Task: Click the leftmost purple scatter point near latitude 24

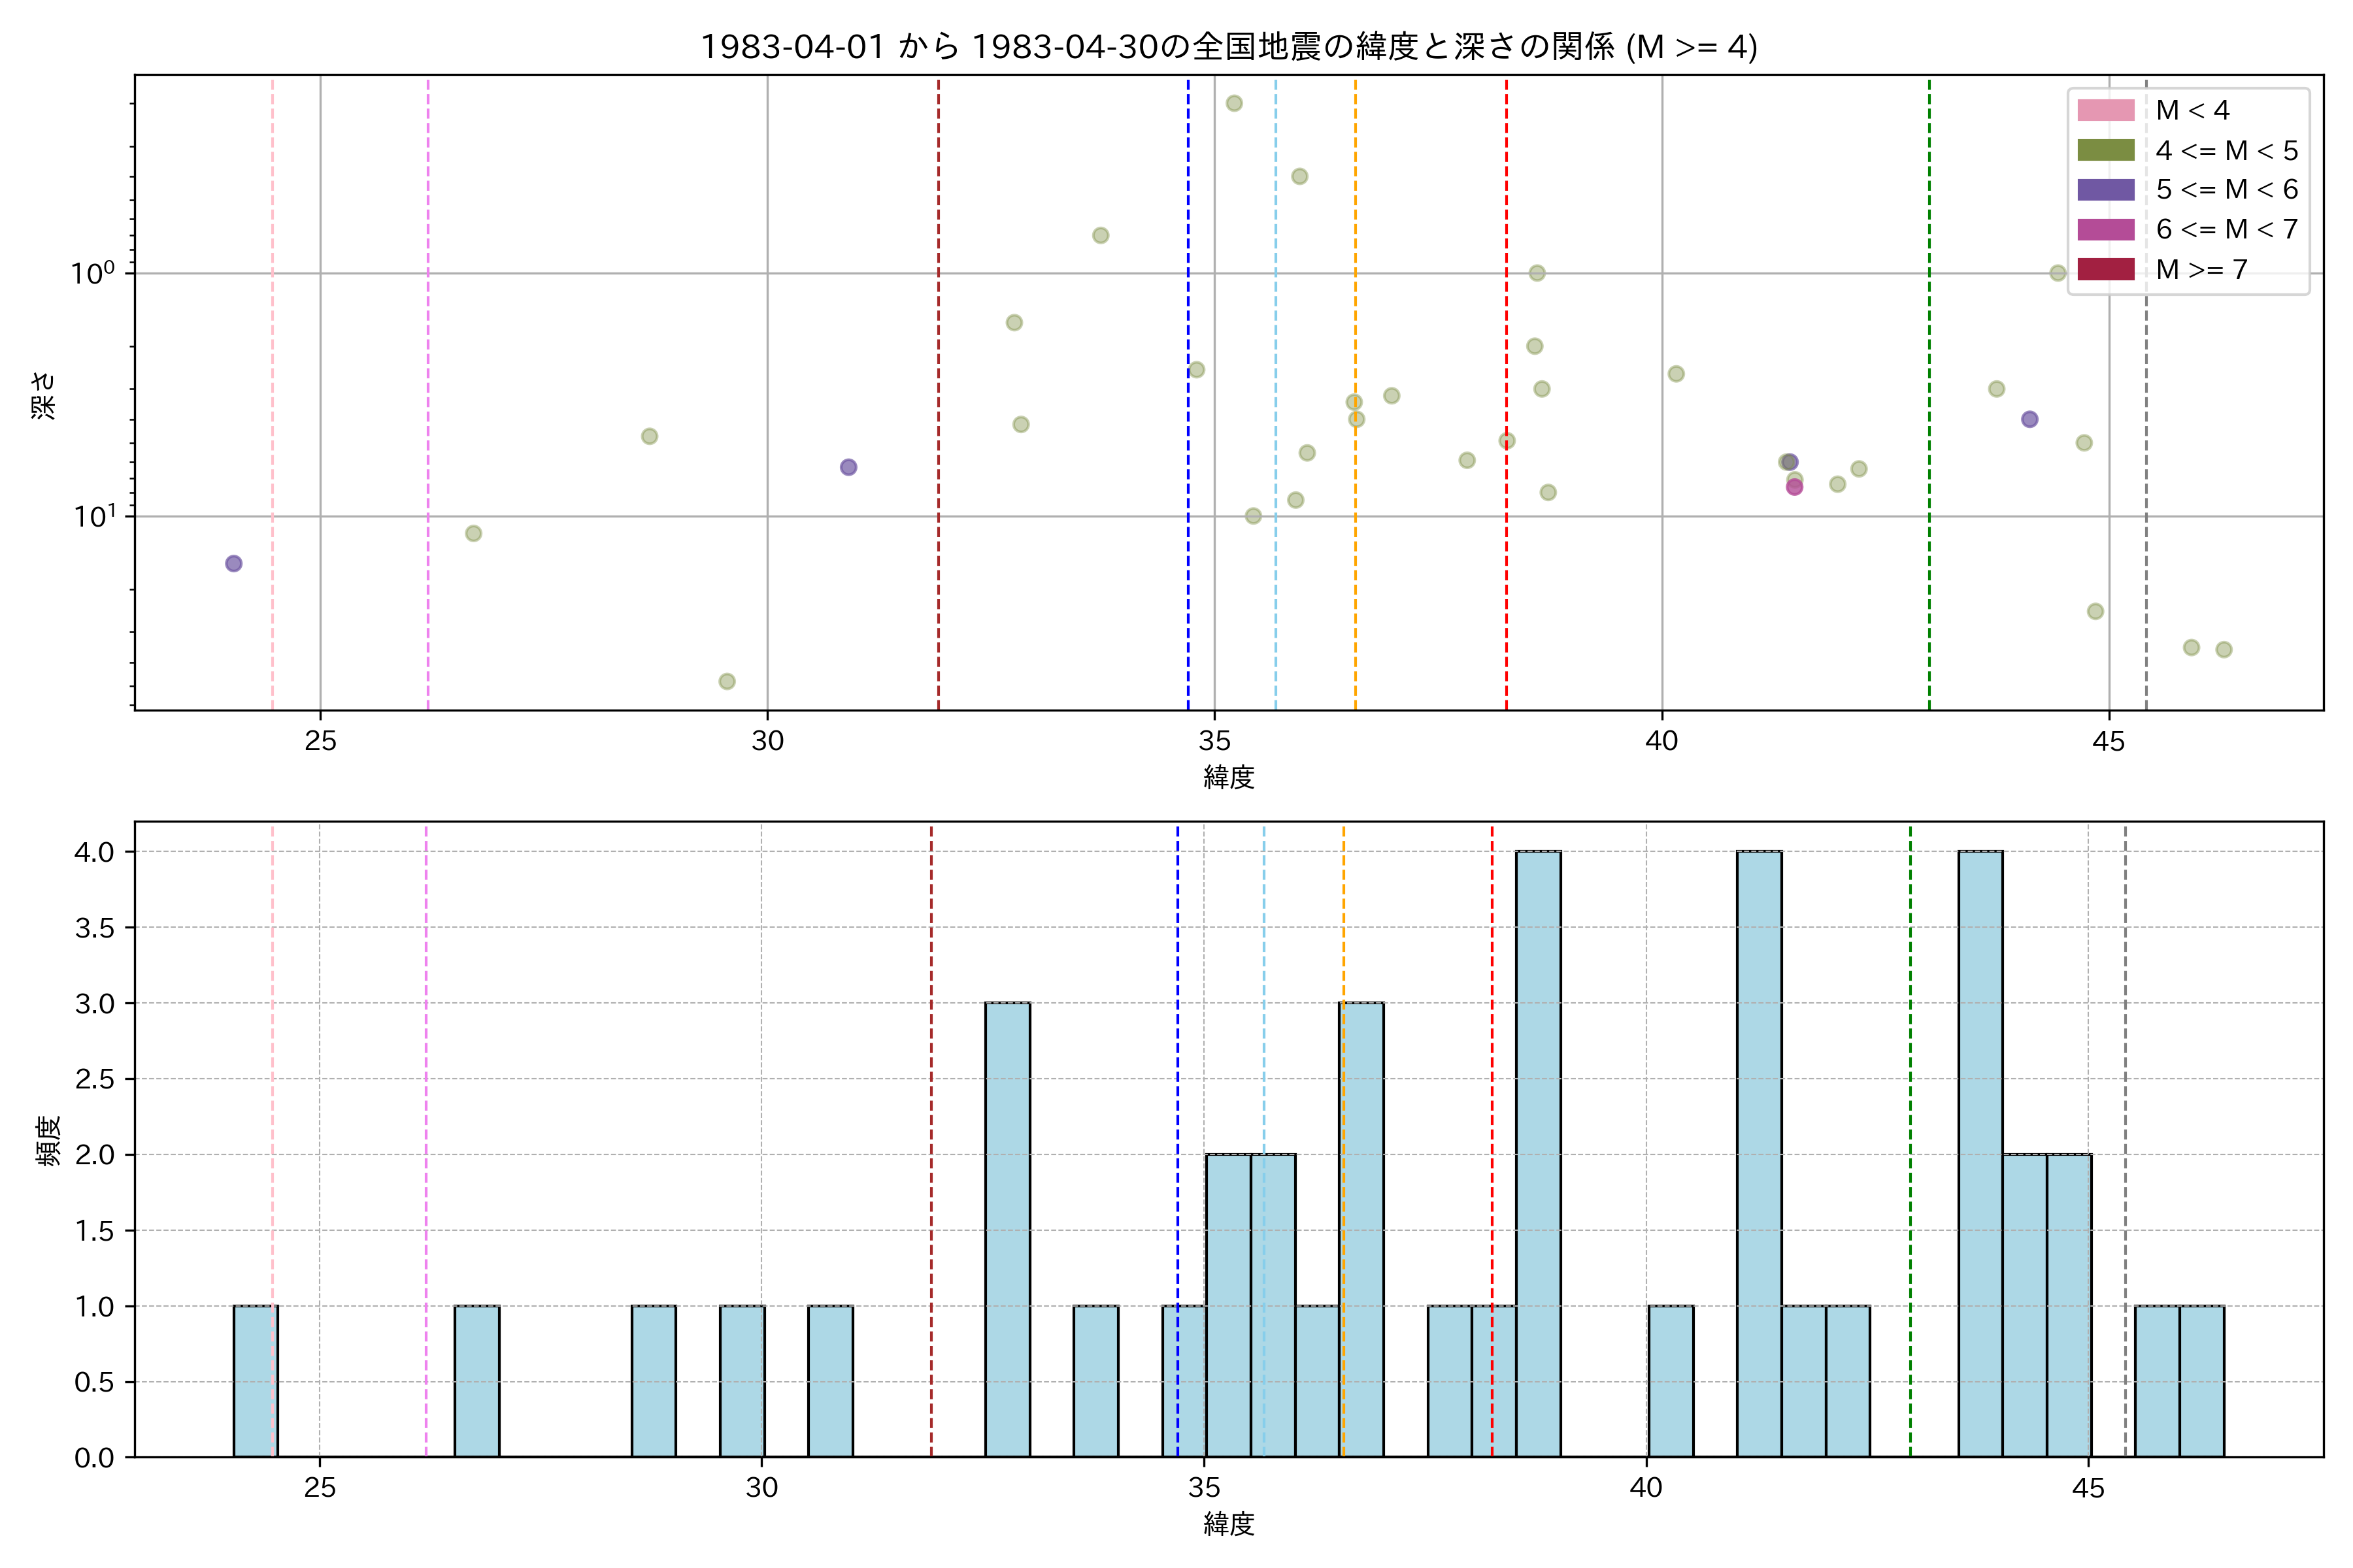Action: pyautogui.click(x=233, y=564)
